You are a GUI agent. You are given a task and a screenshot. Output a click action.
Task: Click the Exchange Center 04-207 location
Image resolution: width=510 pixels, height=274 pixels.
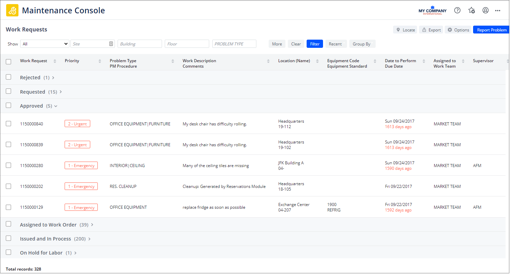coord(294,207)
